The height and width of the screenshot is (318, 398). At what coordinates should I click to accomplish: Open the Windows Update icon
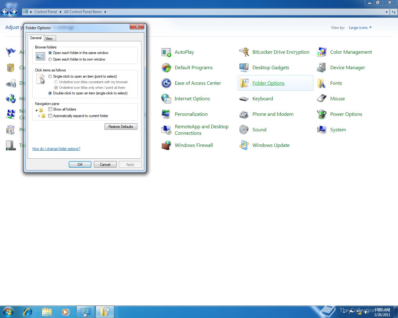244,145
